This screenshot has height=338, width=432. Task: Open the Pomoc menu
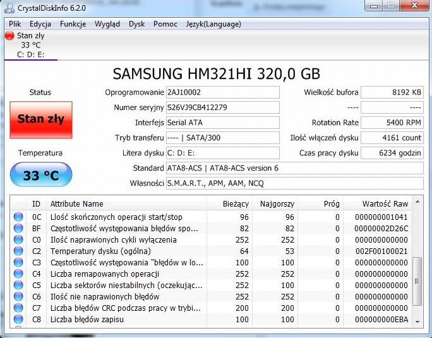tap(165, 24)
